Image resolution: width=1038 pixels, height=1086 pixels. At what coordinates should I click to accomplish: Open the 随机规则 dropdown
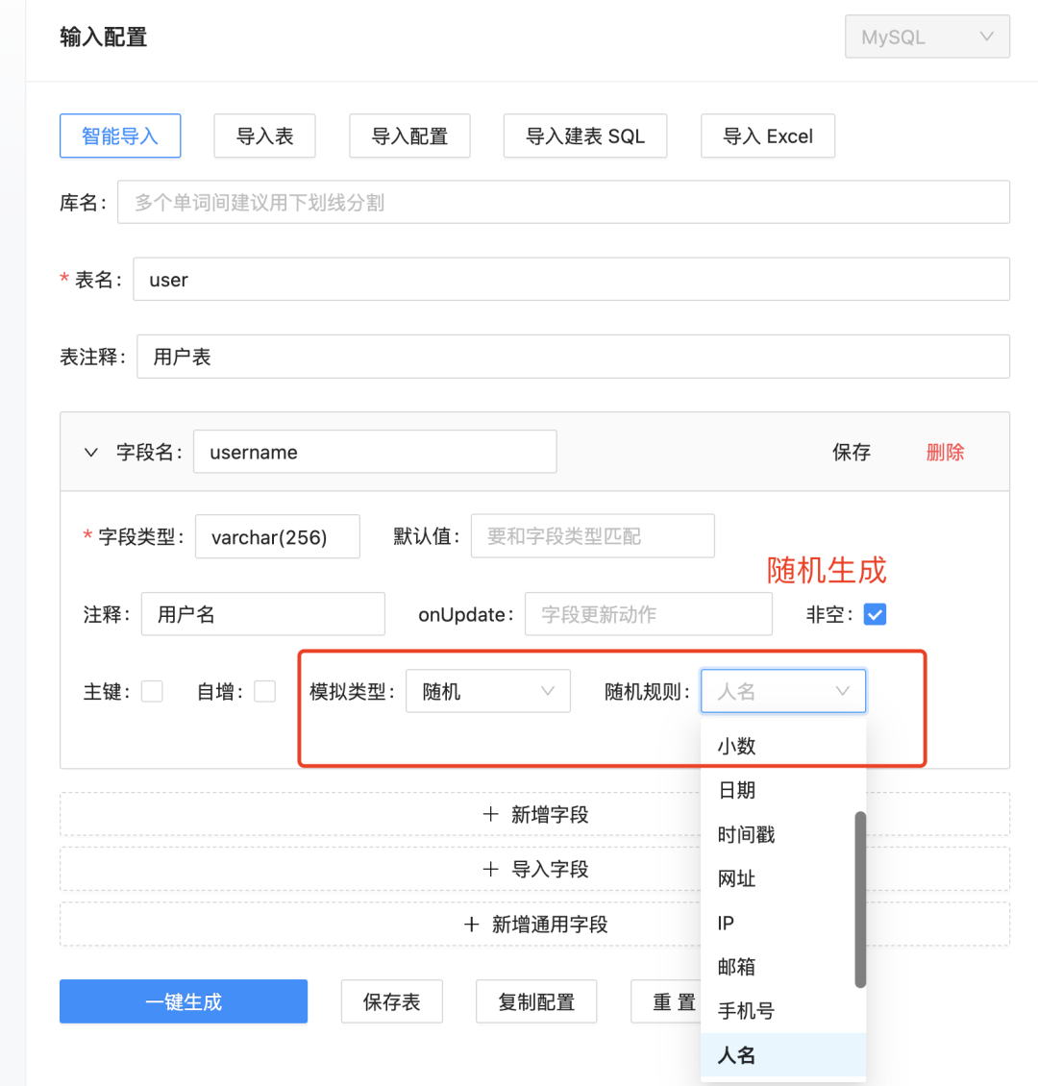click(x=782, y=692)
